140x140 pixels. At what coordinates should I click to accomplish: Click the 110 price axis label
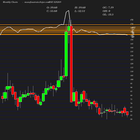[x=132, y=71]
